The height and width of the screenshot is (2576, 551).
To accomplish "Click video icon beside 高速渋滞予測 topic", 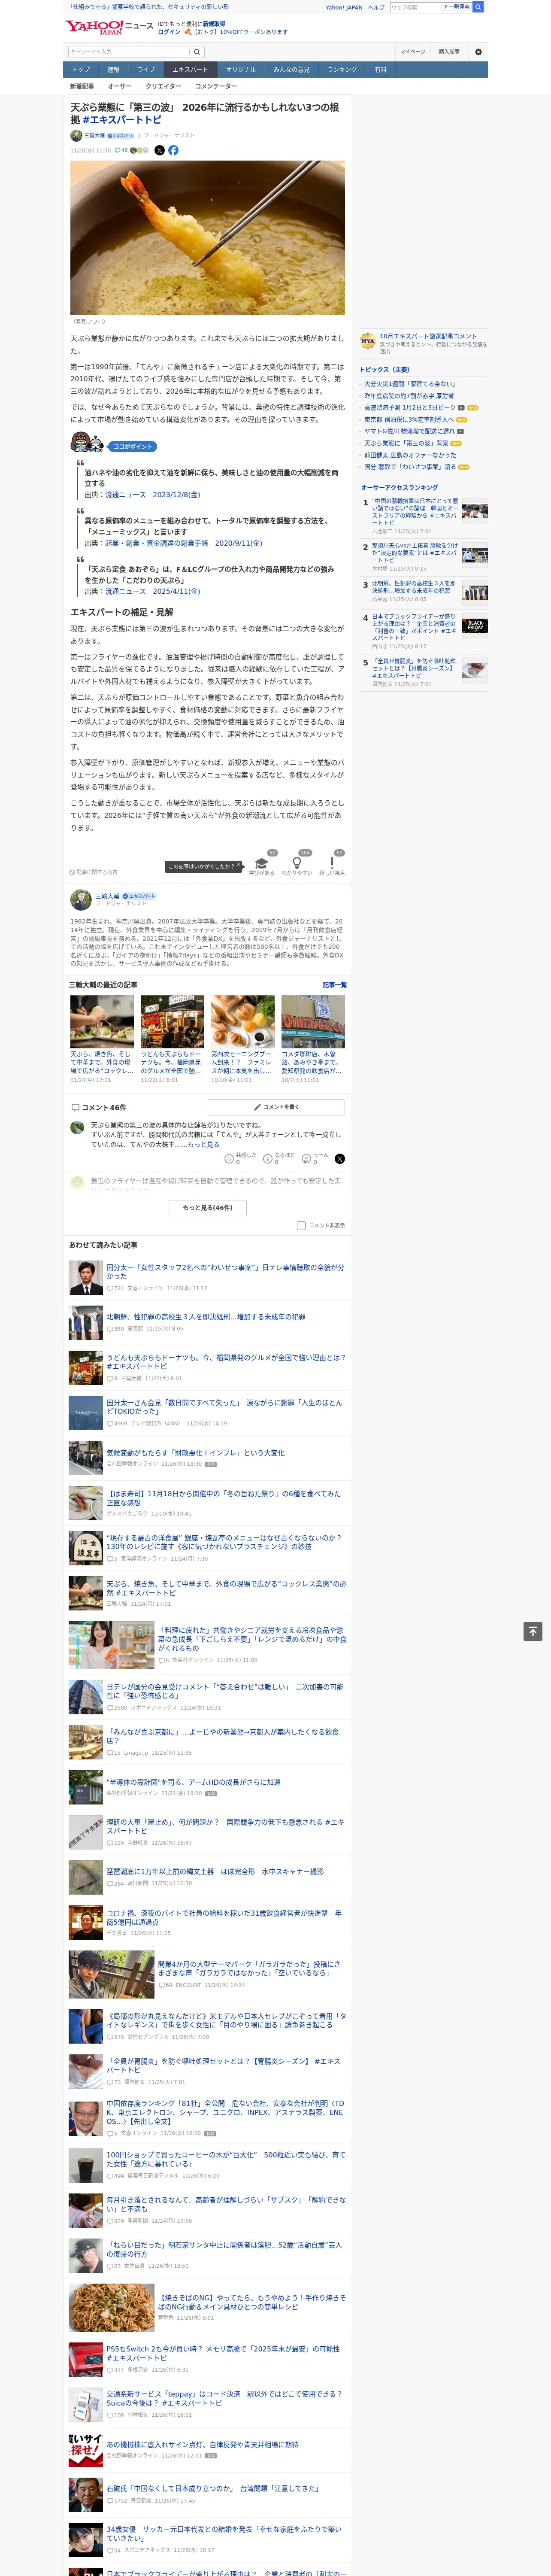I will [461, 408].
